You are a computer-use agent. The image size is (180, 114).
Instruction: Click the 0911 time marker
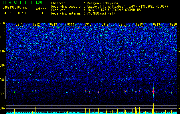pos(19,25)
